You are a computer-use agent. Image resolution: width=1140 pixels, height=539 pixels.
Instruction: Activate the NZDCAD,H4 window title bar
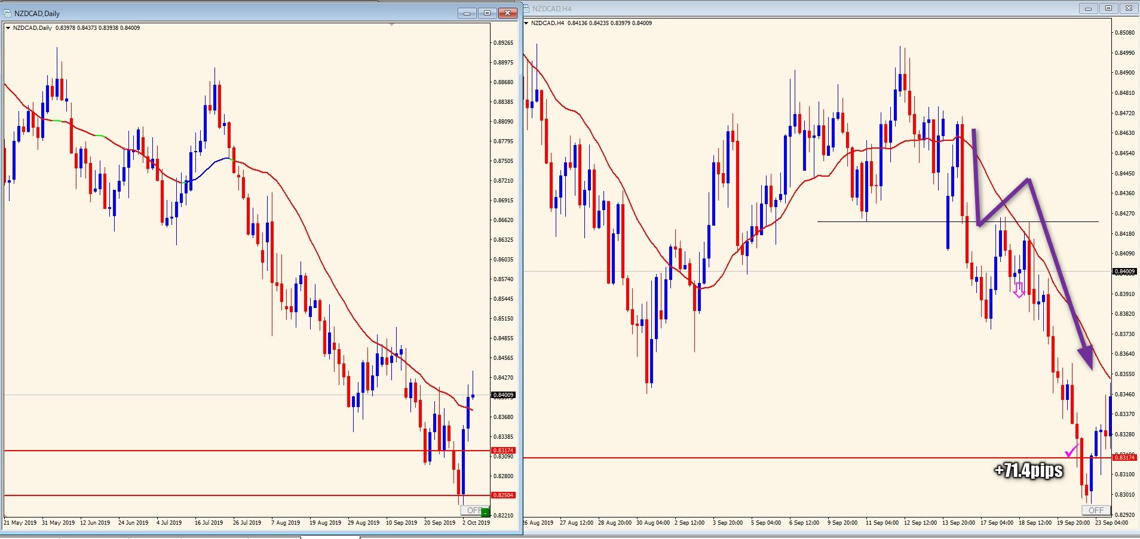coord(777,8)
